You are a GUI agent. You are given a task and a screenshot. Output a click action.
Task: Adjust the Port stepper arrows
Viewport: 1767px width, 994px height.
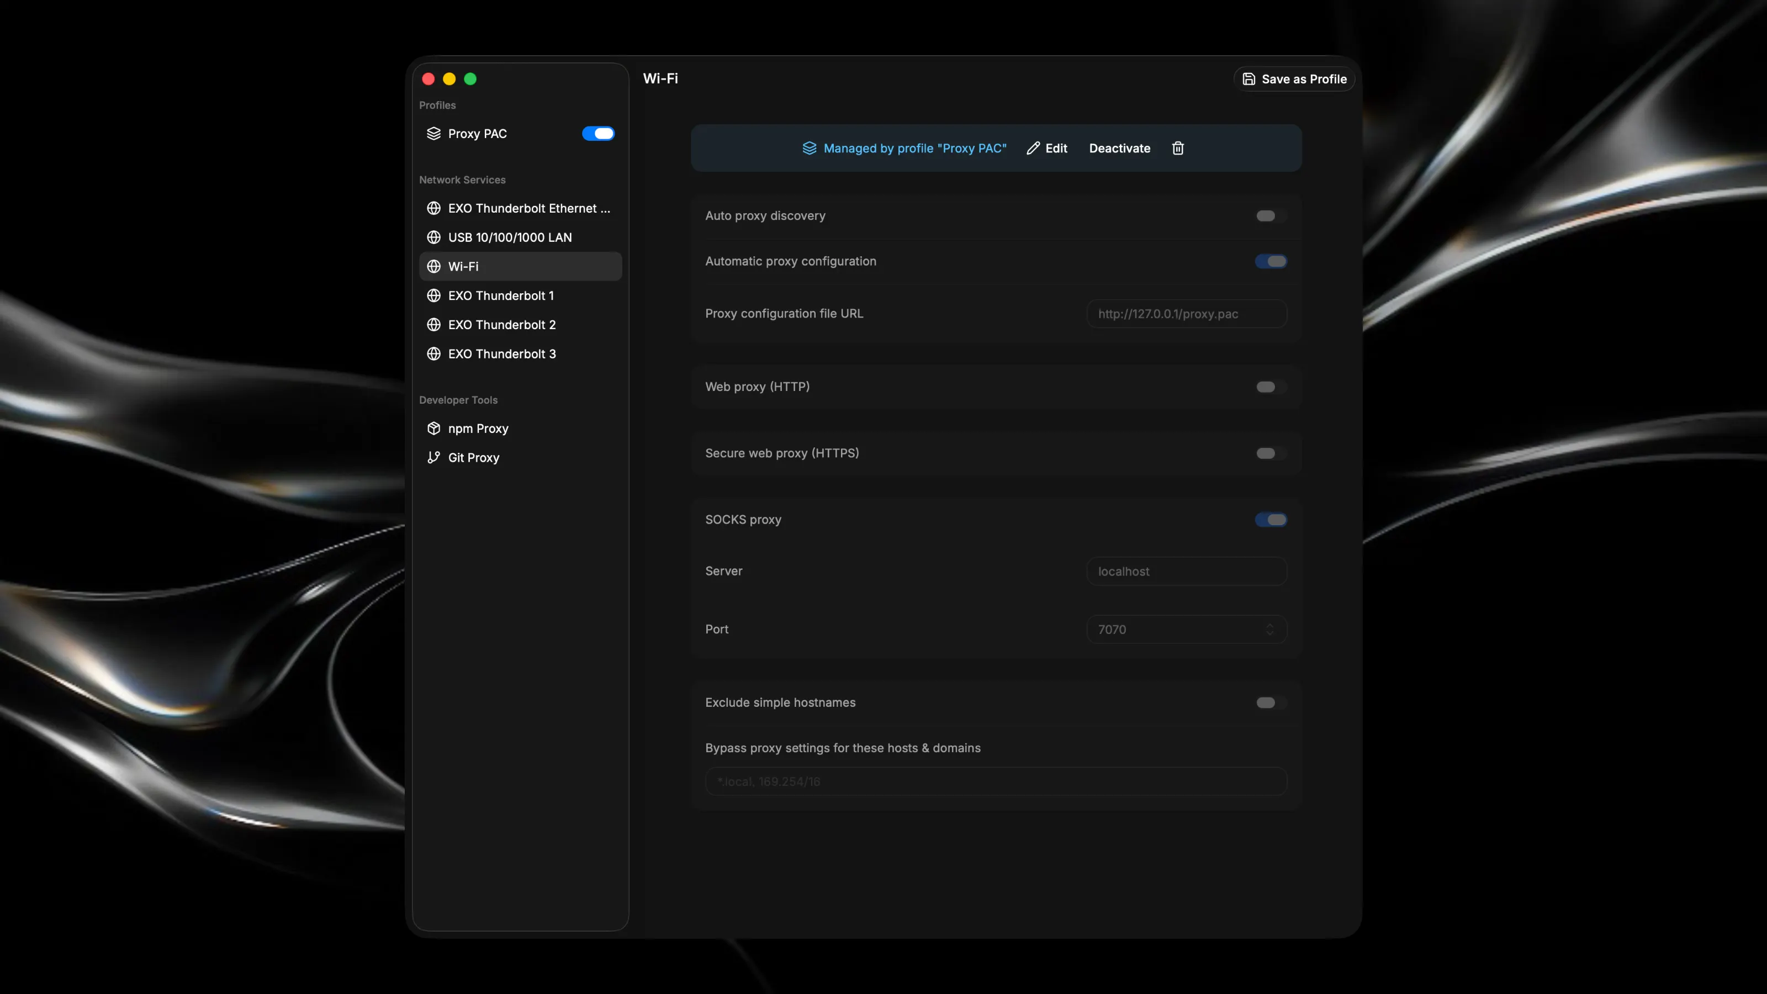1269,630
